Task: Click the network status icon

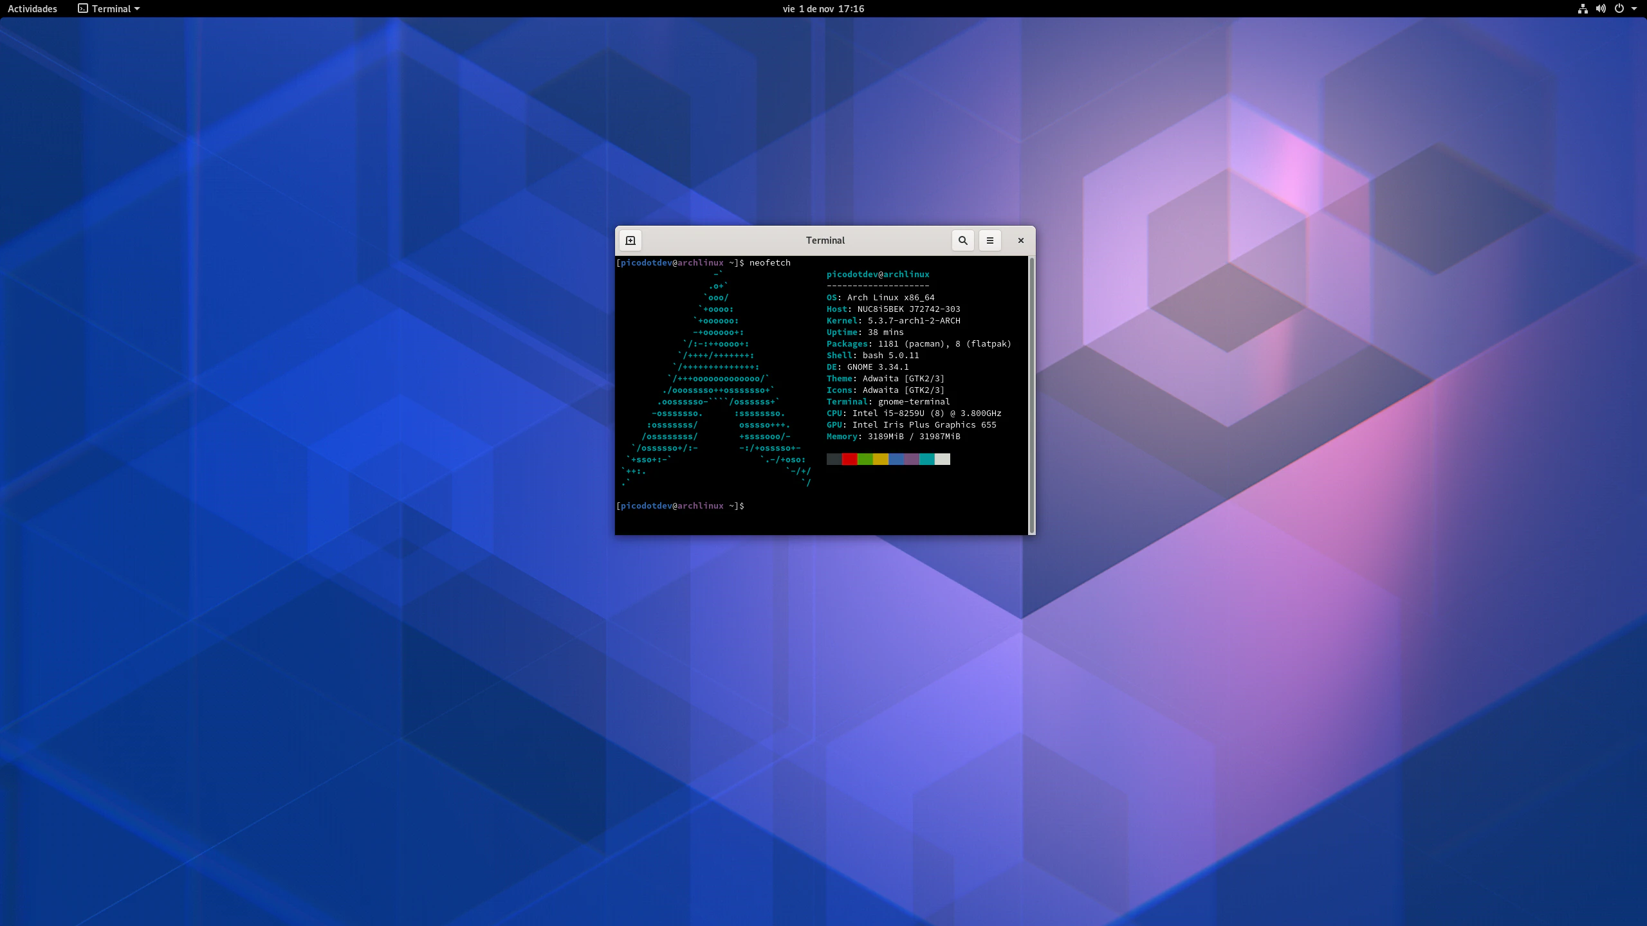Action: click(1583, 9)
